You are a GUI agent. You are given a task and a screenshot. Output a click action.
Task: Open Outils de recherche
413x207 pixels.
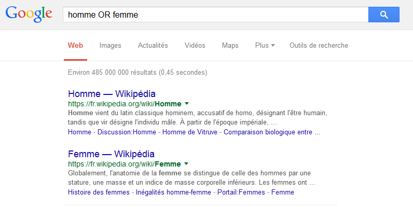tap(319, 45)
